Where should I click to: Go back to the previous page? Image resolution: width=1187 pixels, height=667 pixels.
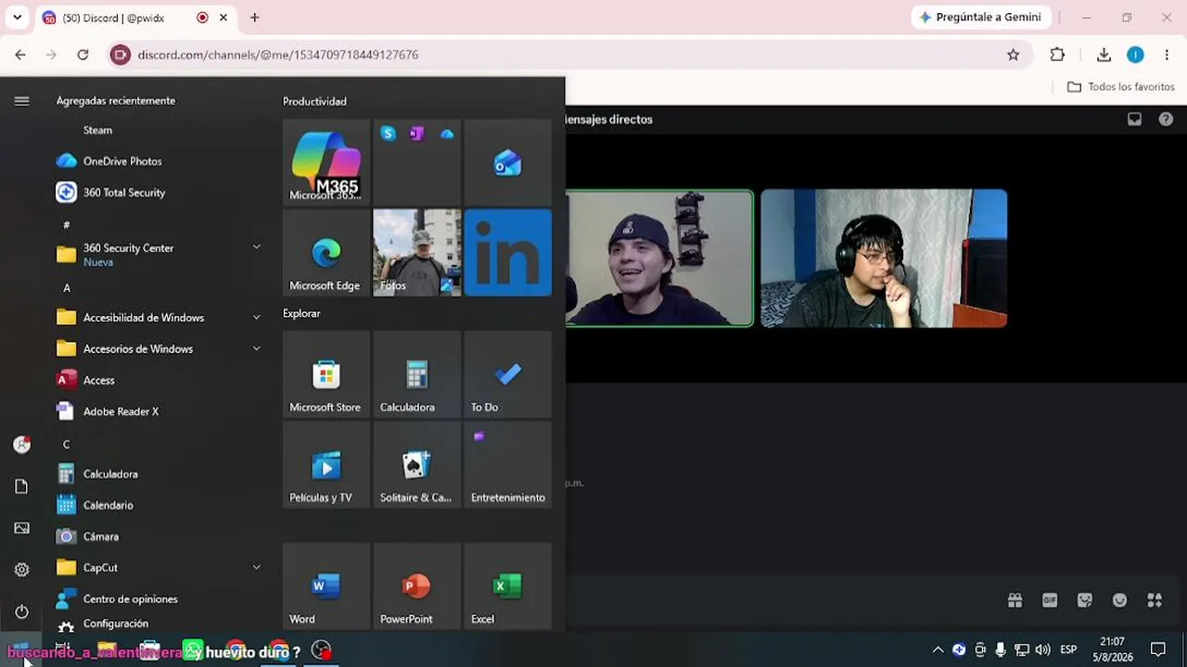[x=20, y=55]
